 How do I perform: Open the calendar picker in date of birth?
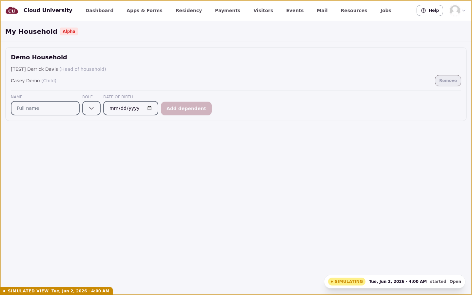(x=149, y=108)
